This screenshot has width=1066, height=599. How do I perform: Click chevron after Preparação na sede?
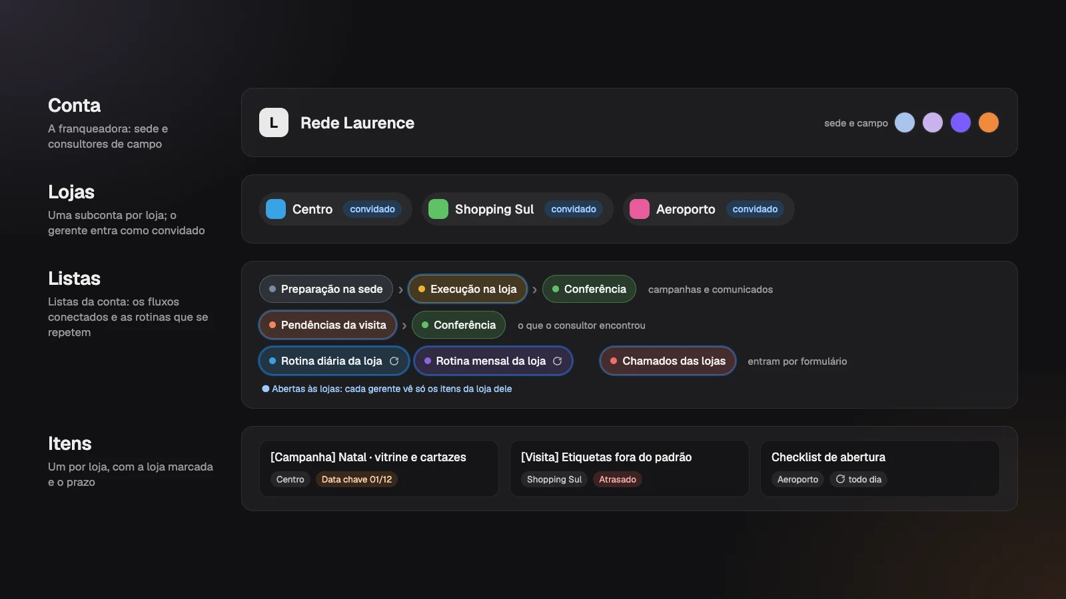(x=400, y=290)
